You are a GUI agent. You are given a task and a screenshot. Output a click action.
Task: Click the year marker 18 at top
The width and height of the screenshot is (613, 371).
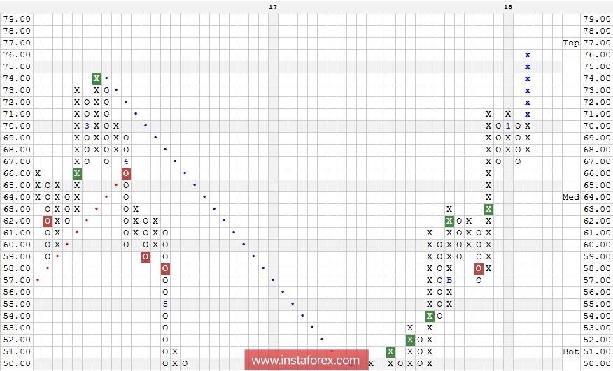pyautogui.click(x=508, y=7)
